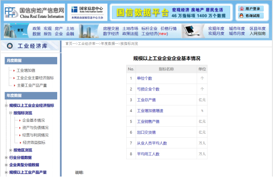This screenshot has width=273, height=177.
Task: Open 资产与负债情况 in the tree
Action: point(35,128)
